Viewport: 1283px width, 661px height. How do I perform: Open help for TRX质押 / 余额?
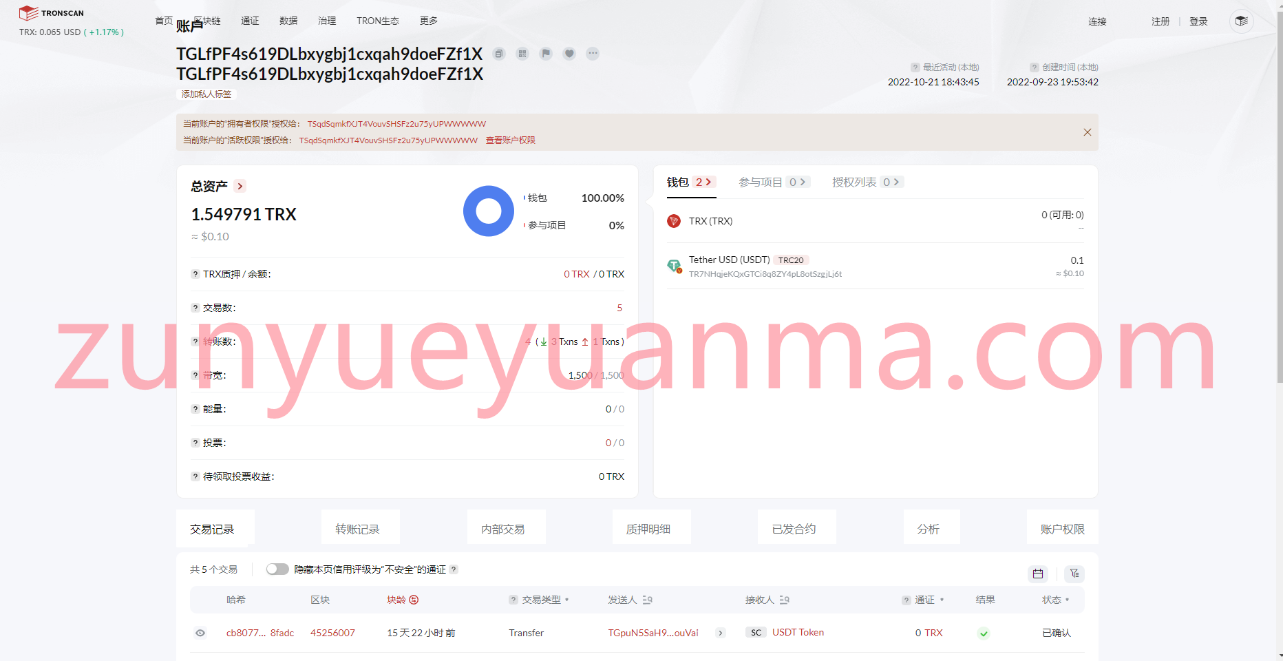click(195, 274)
